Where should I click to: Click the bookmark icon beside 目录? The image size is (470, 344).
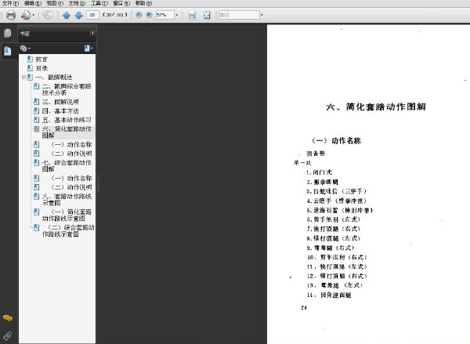tap(30, 68)
